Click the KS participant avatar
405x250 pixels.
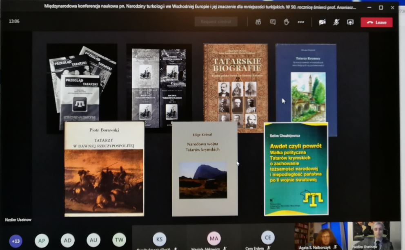[x=159, y=239]
